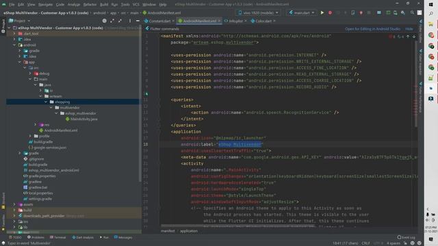
Task: Click the locate-file target icon in Project panel
Action: click(x=104, y=20)
